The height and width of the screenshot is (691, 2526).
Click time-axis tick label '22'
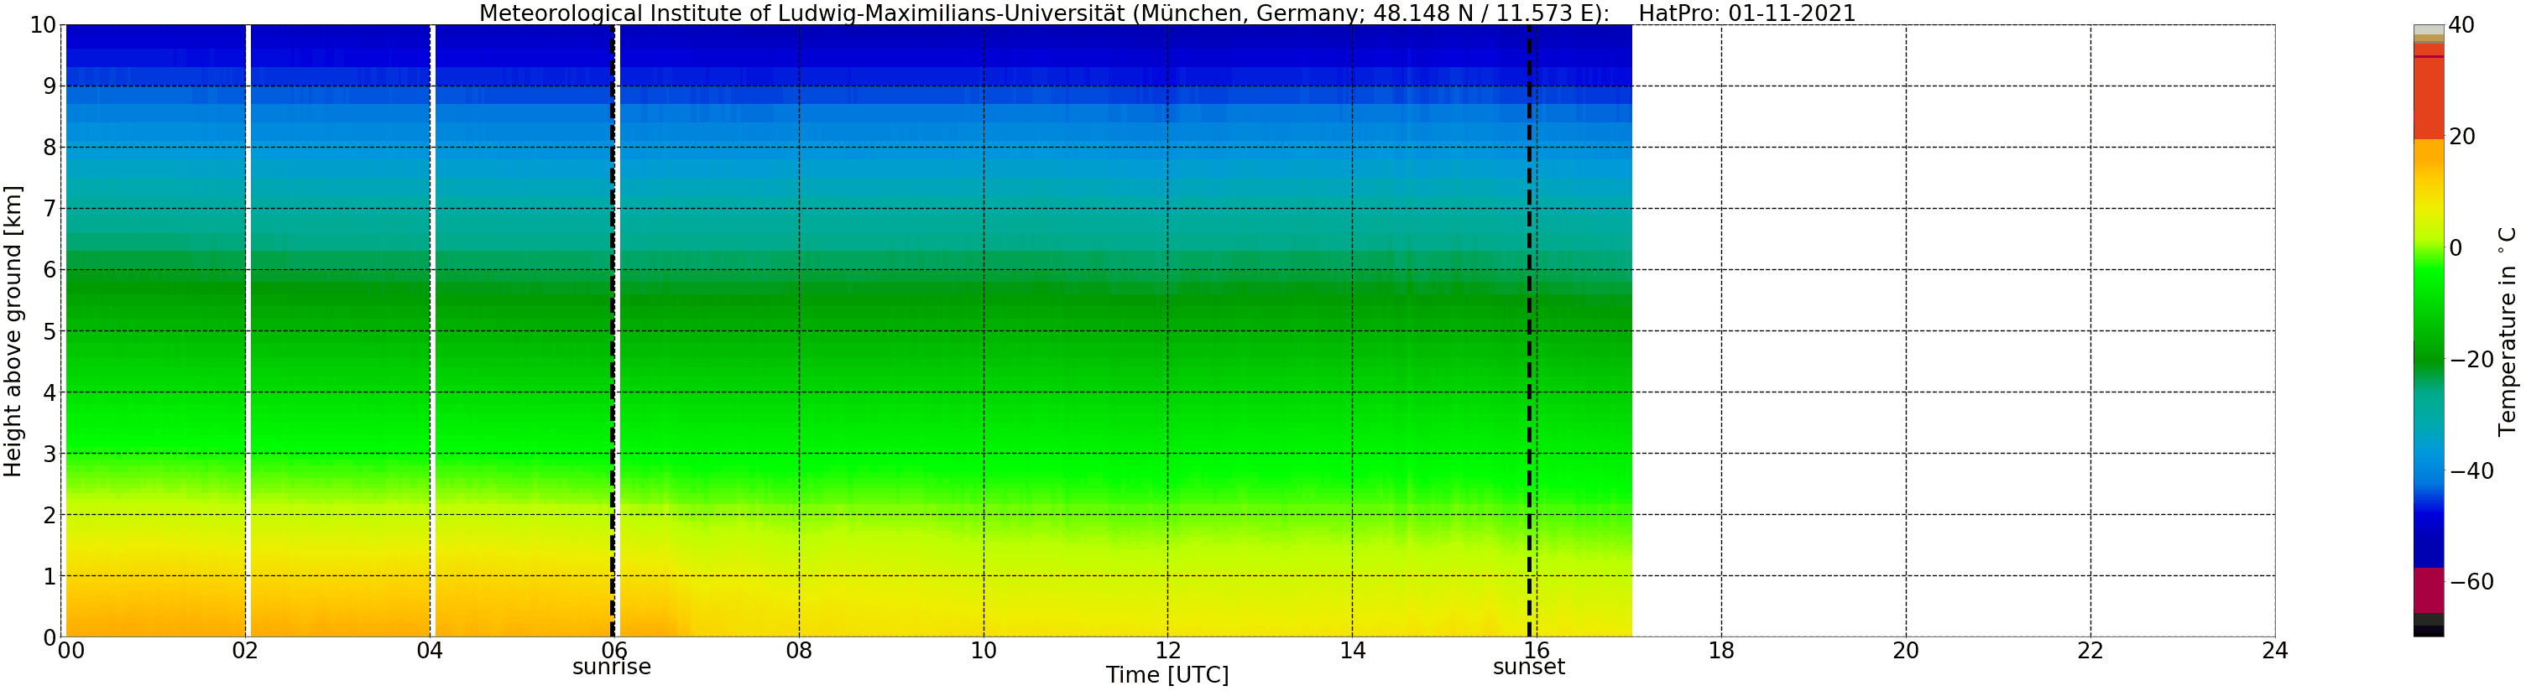coord(2090,651)
